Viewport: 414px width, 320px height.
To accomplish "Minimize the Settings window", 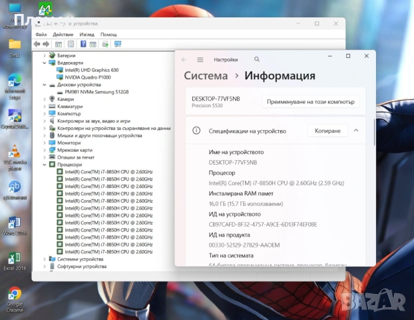I will [x=329, y=56].
